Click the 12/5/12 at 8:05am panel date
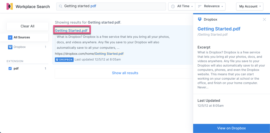270x133 pixels. coord(210,106)
